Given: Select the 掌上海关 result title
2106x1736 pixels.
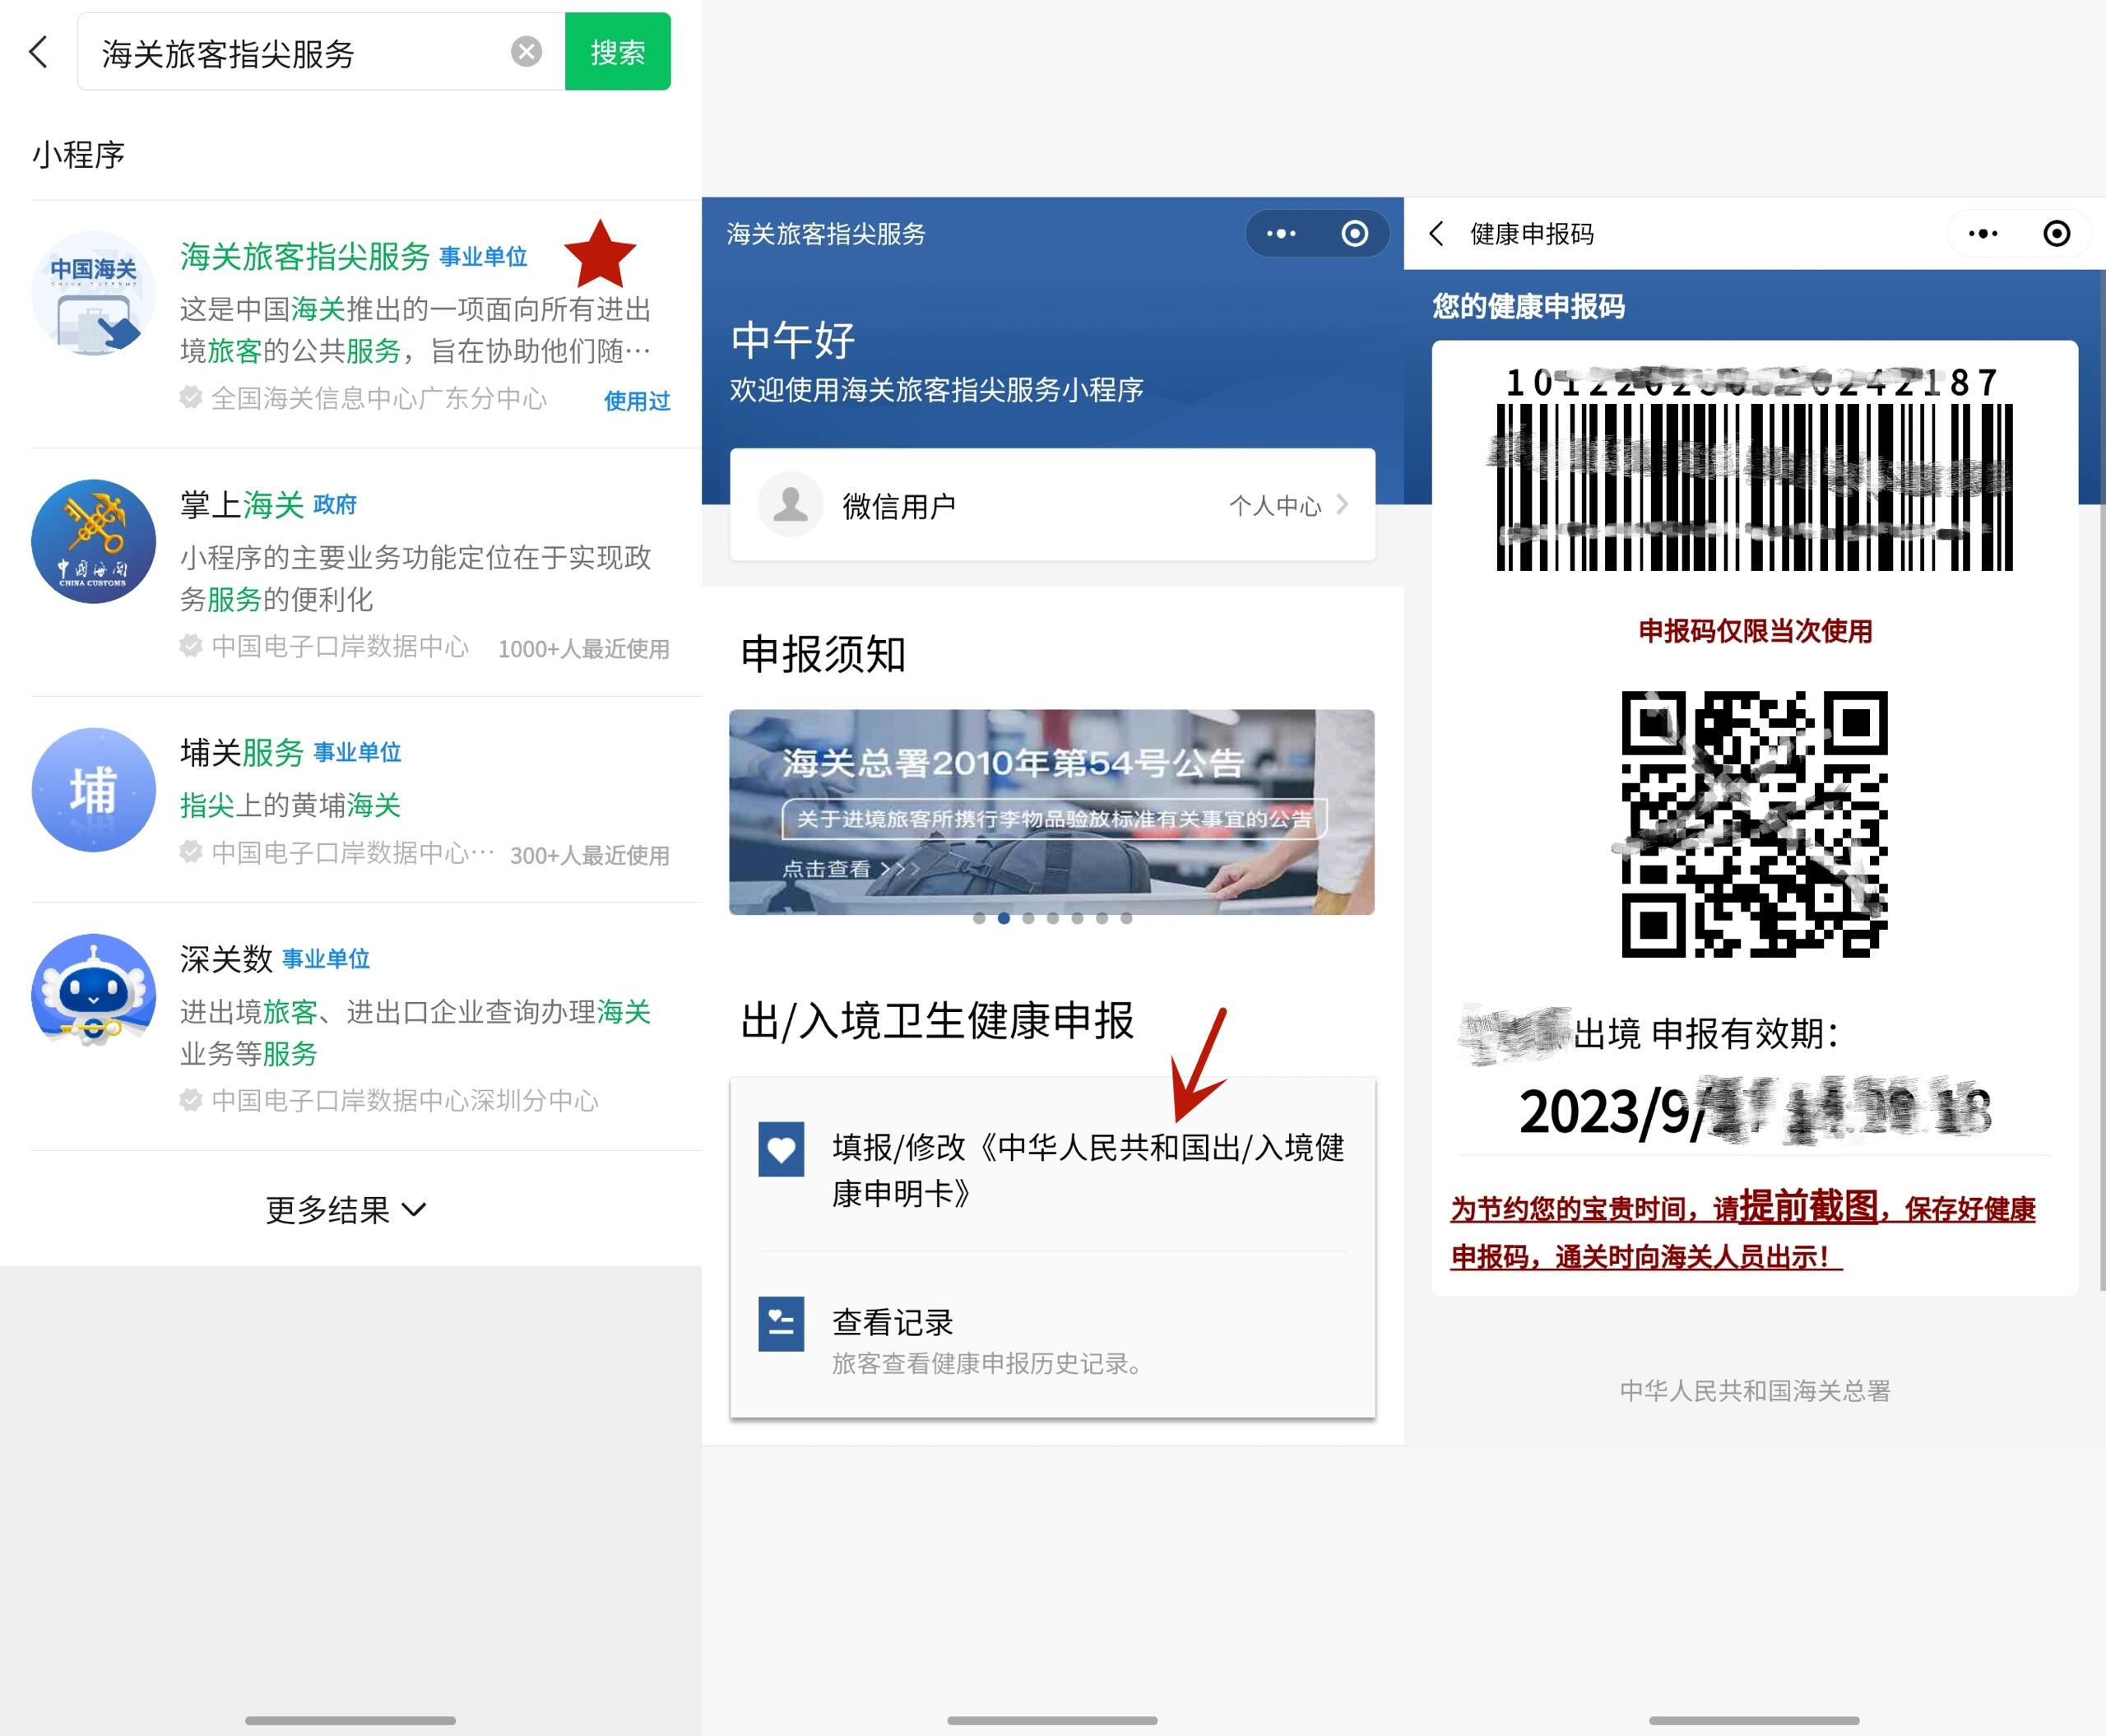Looking at the screenshot, I should [x=242, y=505].
